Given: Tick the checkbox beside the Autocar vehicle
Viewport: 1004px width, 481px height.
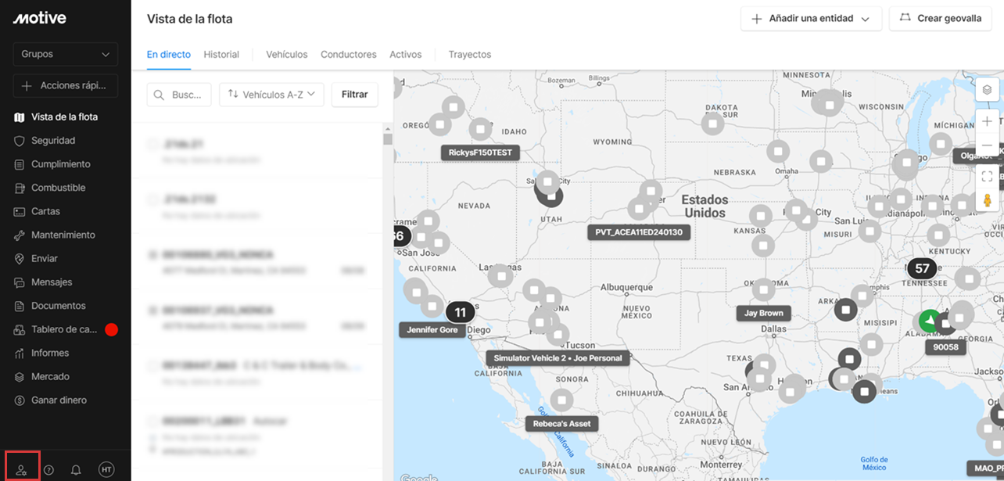Looking at the screenshot, I should click(x=153, y=420).
